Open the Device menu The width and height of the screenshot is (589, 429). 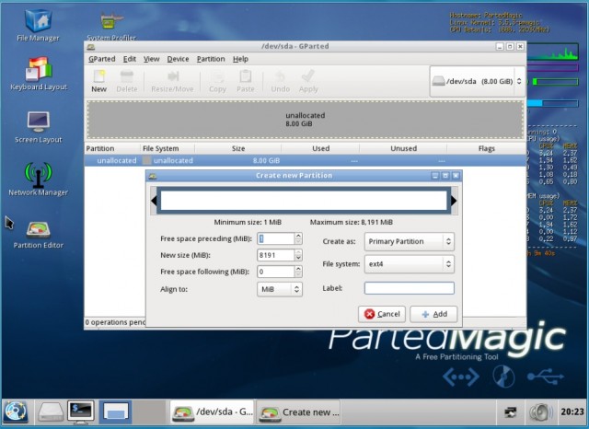178,59
